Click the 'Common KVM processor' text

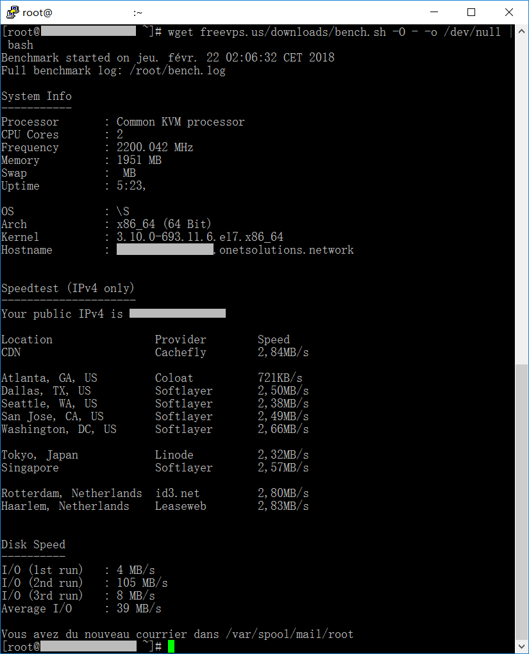pos(180,122)
